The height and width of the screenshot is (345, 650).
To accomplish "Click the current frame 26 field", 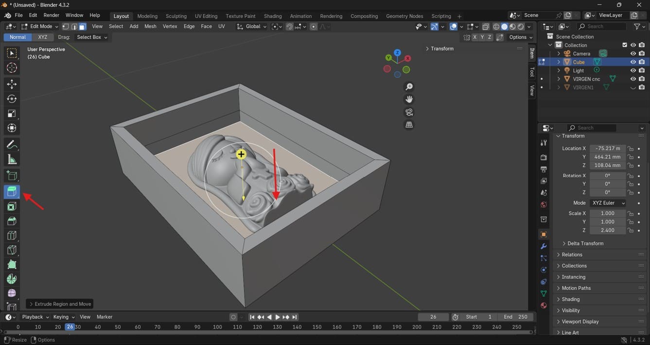I will click(x=433, y=317).
